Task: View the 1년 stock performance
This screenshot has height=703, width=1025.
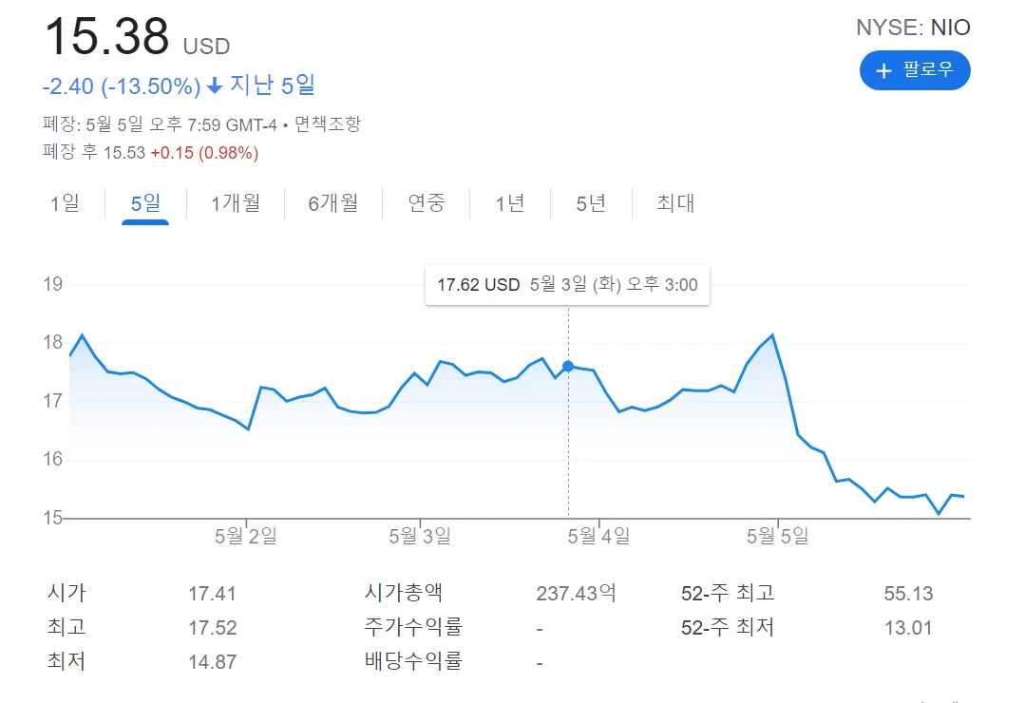Action: [x=509, y=203]
